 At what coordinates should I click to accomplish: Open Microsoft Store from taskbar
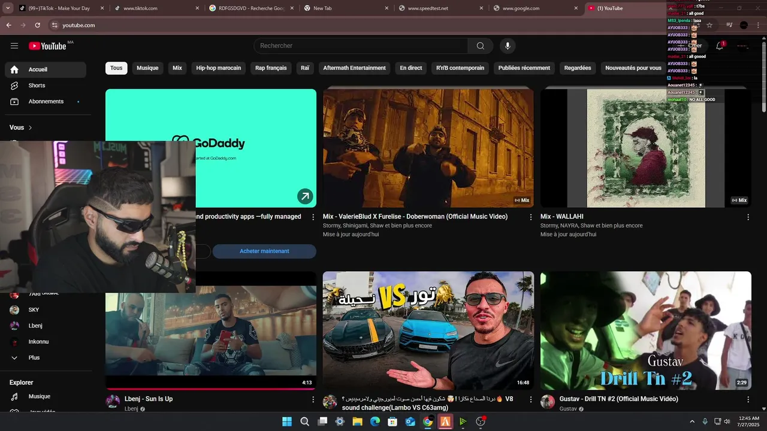click(x=392, y=421)
